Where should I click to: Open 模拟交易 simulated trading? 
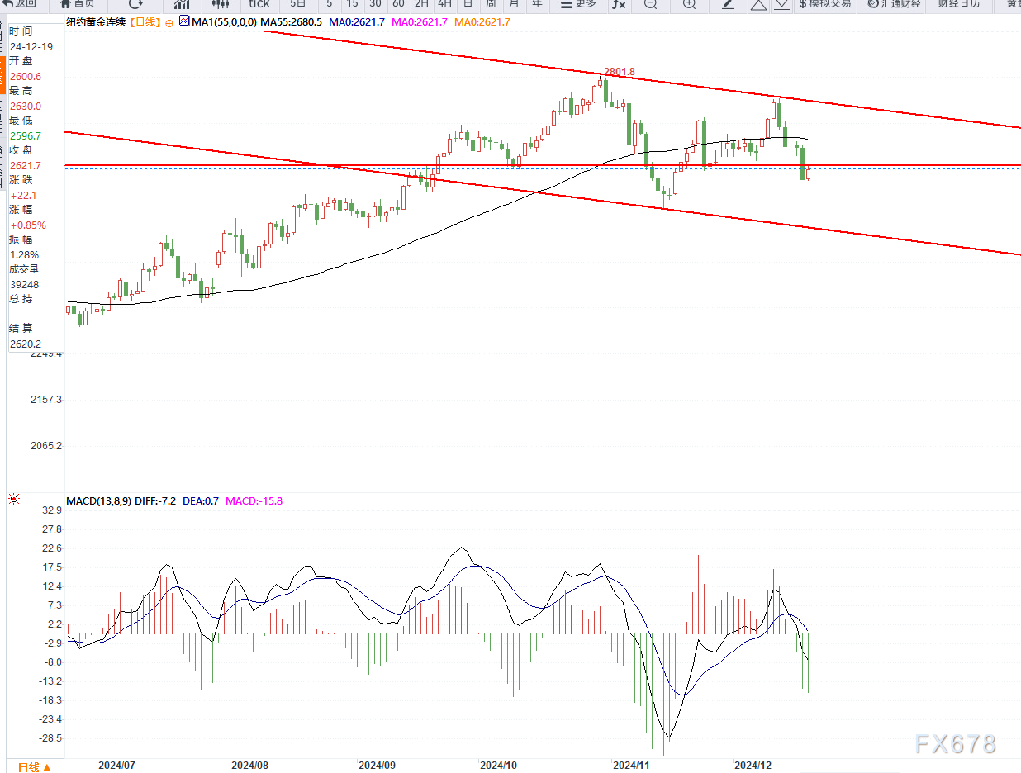824,4
